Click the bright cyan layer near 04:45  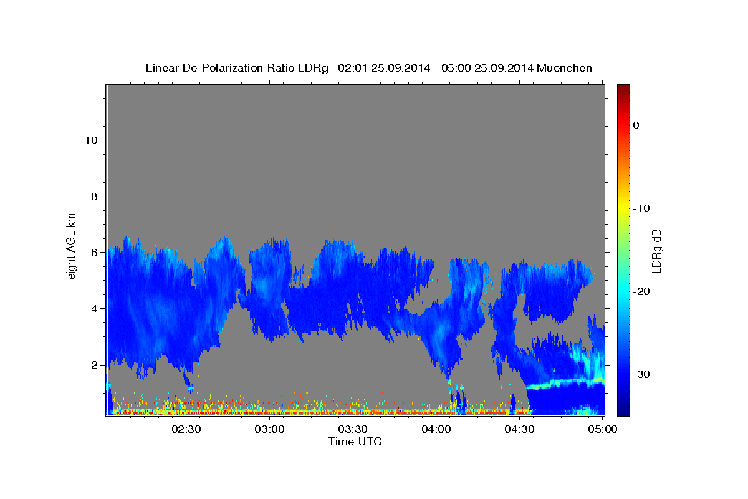(564, 382)
